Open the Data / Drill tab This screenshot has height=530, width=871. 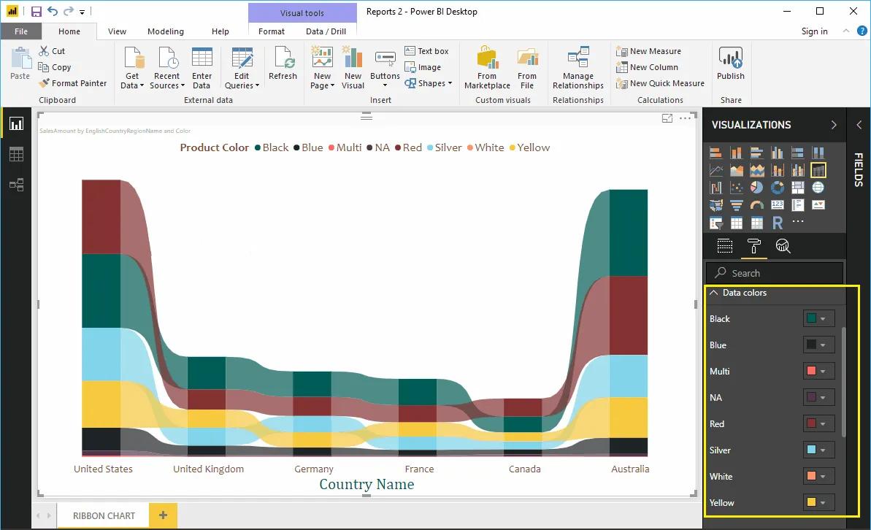[326, 31]
